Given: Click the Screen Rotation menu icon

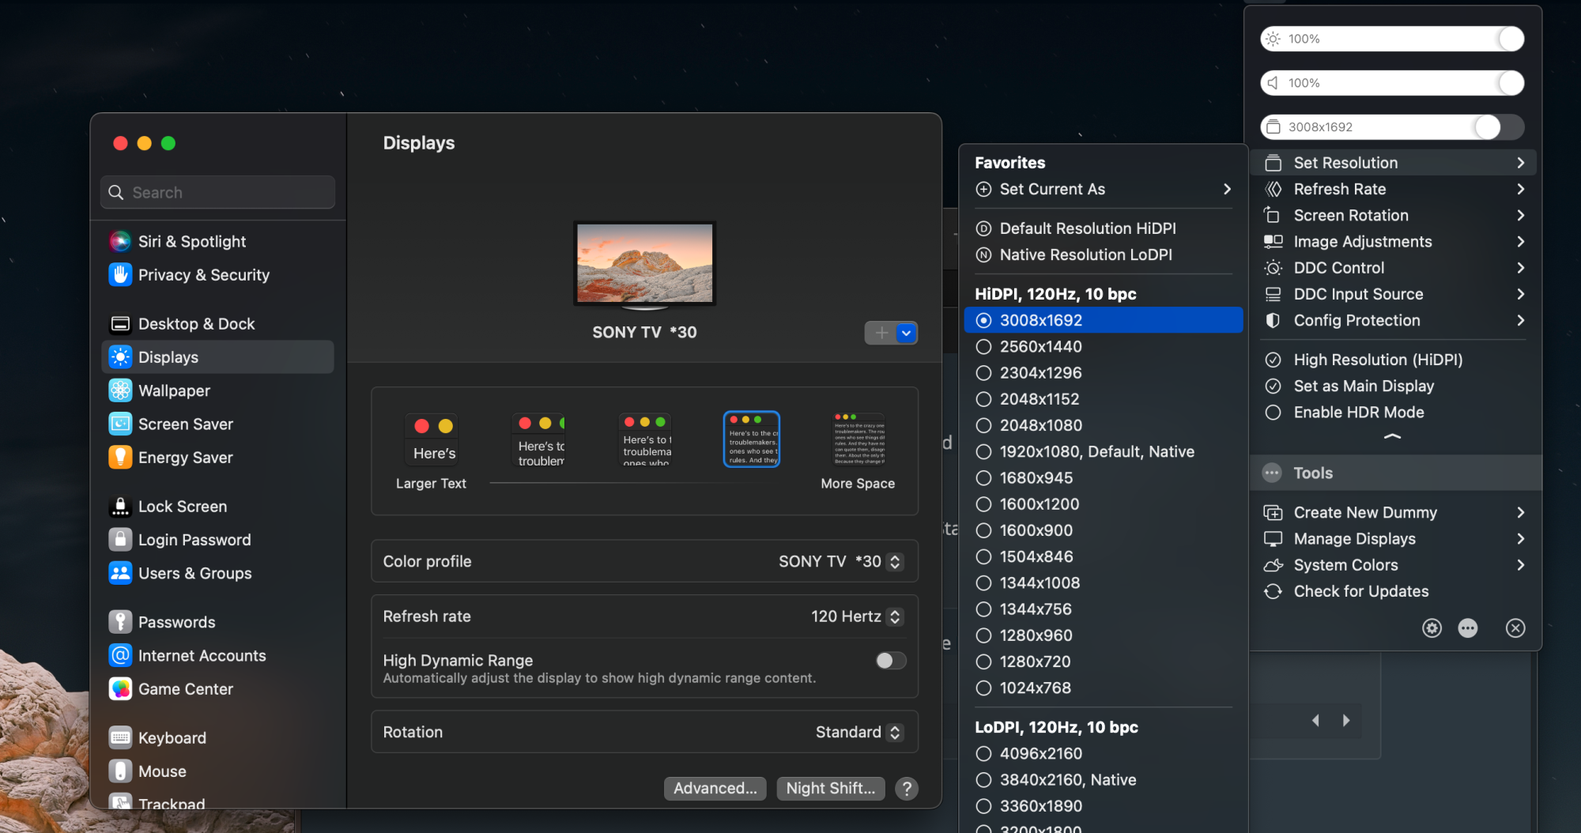Looking at the screenshot, I should [1273, 215].
